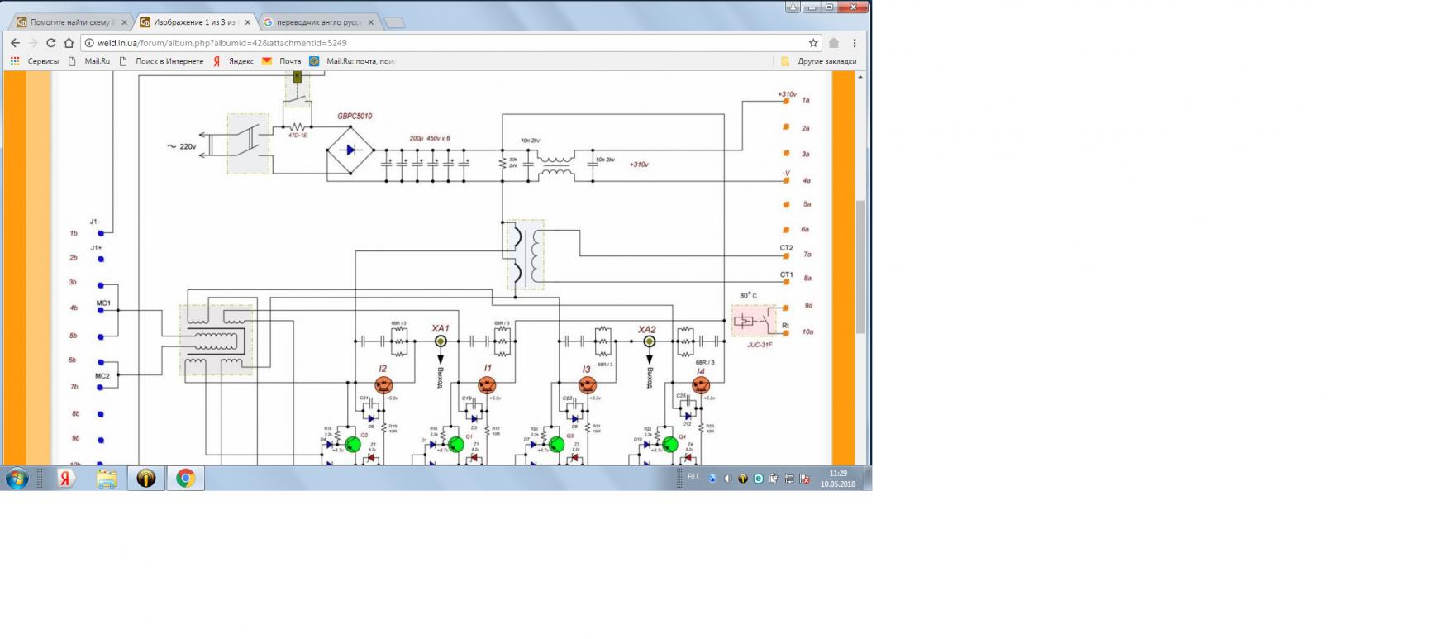
Task: Close the 'Изображение 1 из 3' tab
Action: click(247, 22)
